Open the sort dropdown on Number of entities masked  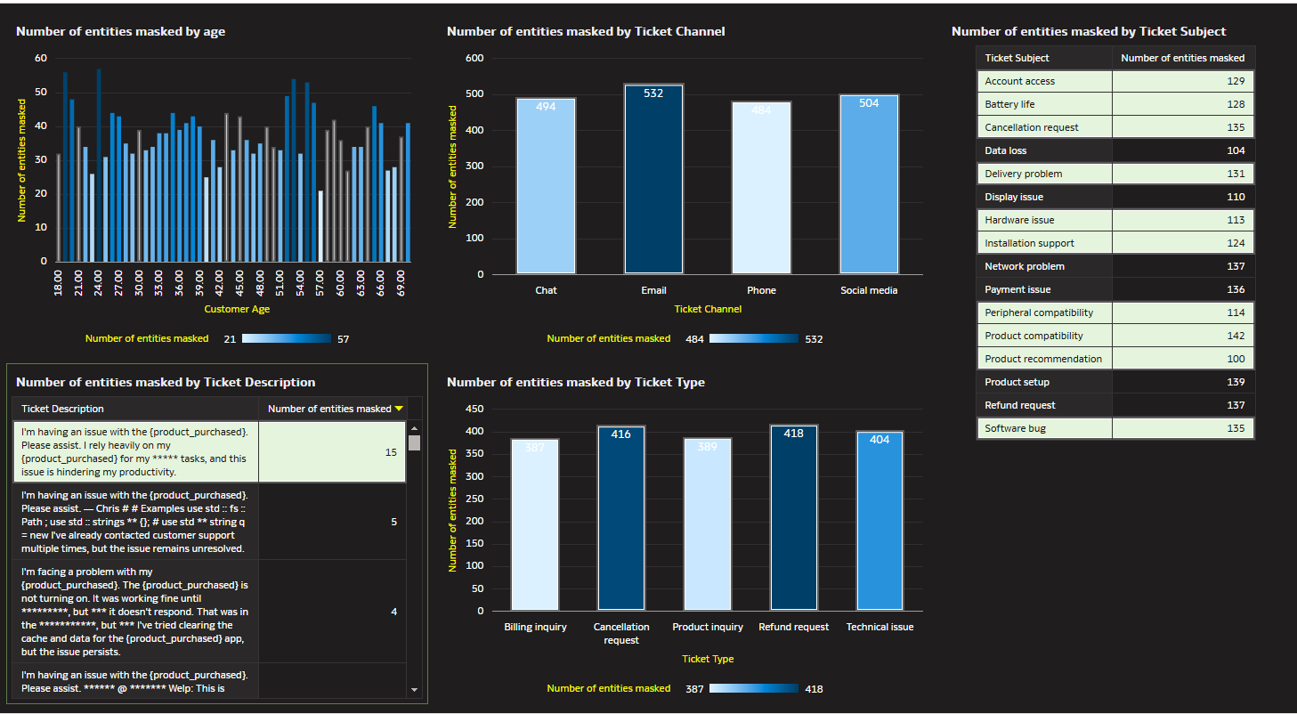click(398, 409)
